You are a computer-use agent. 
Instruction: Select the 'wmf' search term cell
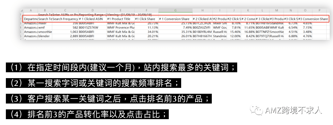[45, 27]
